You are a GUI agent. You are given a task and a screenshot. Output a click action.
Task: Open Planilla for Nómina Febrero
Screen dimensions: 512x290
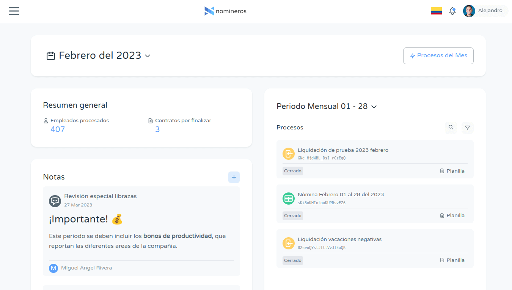pos(452,216)
